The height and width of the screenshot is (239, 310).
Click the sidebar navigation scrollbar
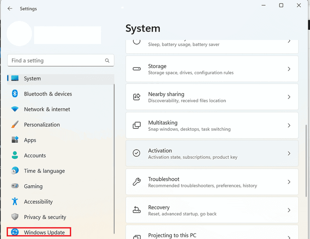tap(114, 159)
